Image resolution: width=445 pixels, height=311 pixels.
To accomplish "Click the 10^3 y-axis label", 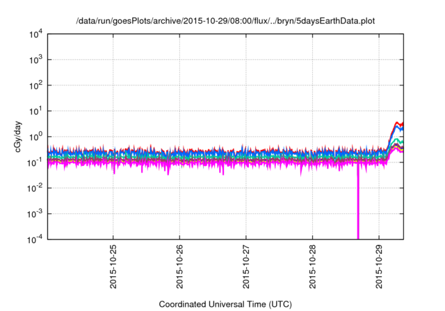I will tap(36, 60).
